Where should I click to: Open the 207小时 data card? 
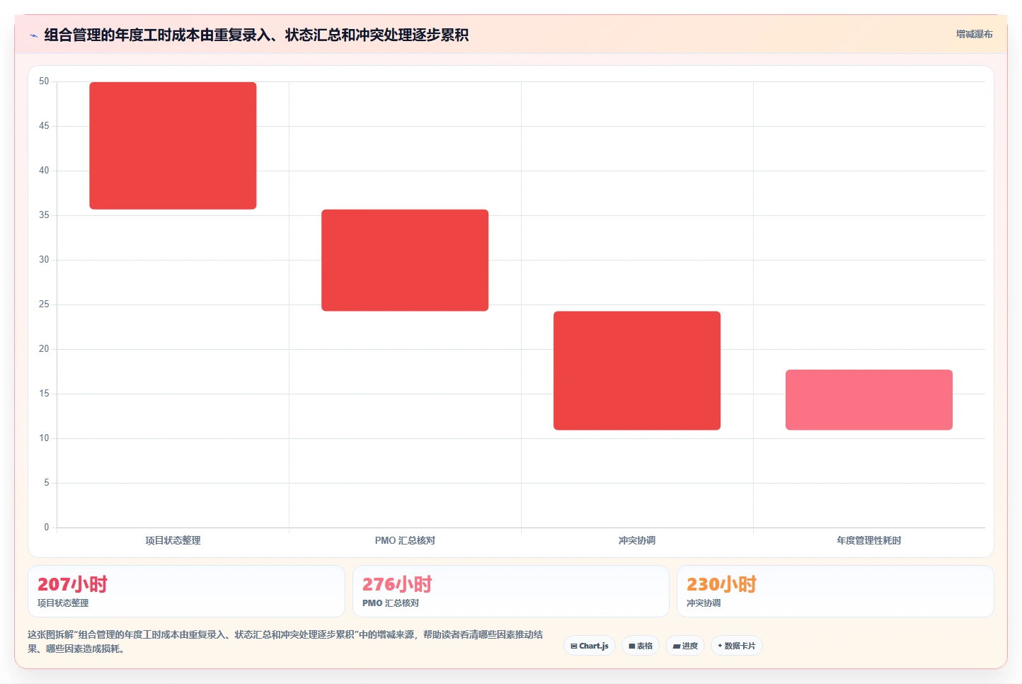click(x=186, y=591)
